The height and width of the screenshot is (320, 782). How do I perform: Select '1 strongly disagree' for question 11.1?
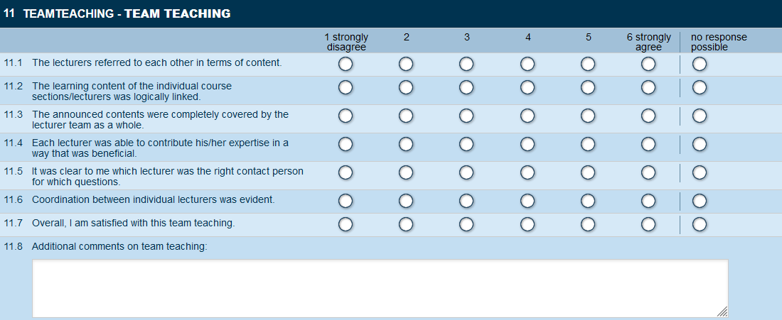pyautogui.click(x=346, y=65)
